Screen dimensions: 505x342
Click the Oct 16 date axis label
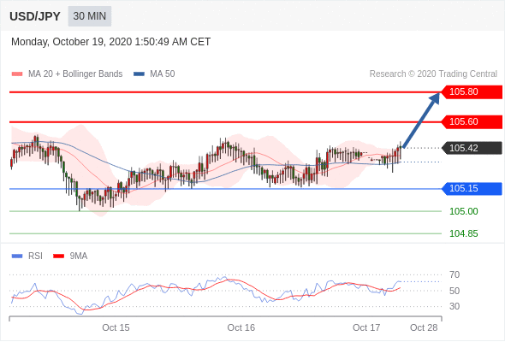point(241,327)
